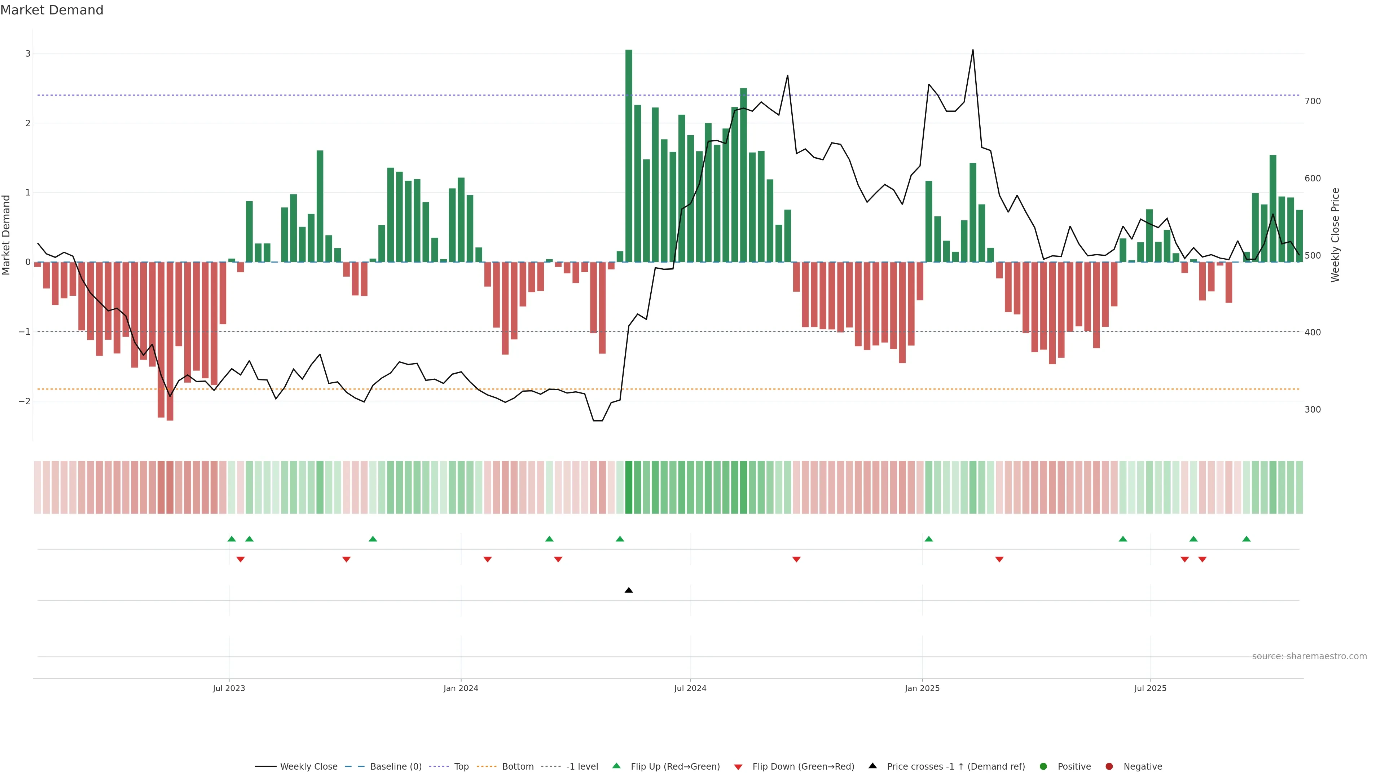Click the Price crosses -1 legend triangle
1385x779 pixels.
point(872,766)
